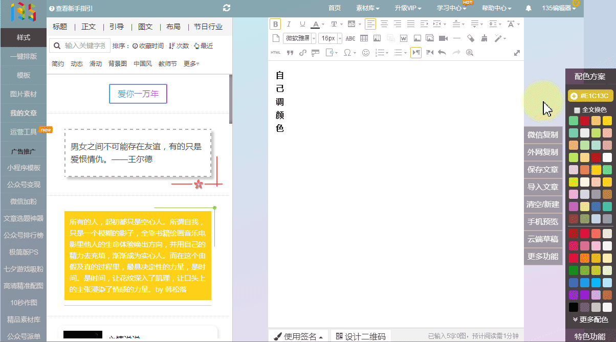616x342 pixels.
Task: Click the 微信复制 button
Action: coord(543,135)
